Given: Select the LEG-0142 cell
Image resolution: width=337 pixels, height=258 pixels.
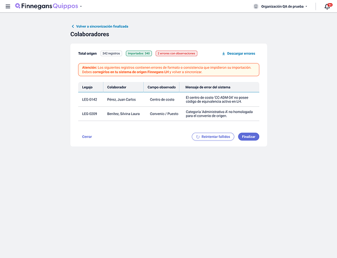Looking at the screenshot, I should tap(90, 100).
